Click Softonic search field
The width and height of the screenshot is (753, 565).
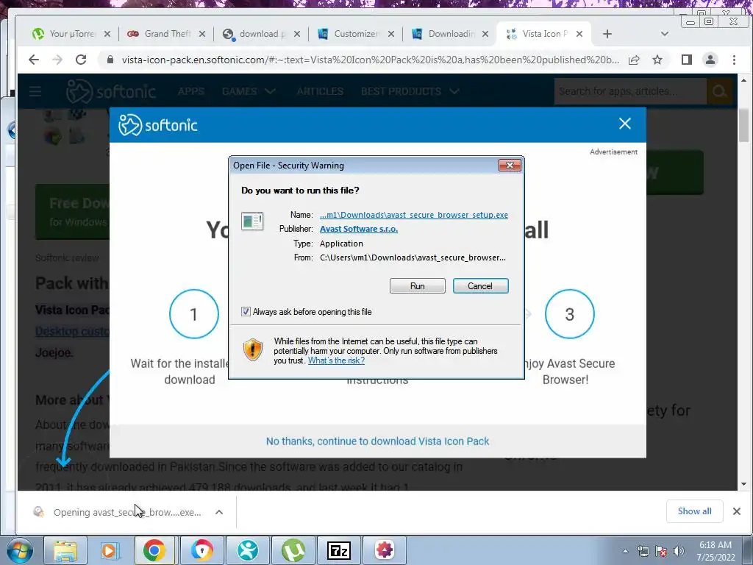point(630,91)
